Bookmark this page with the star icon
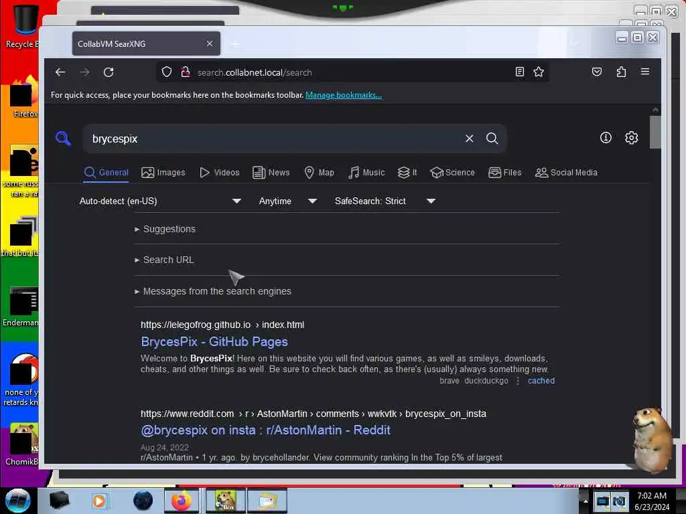686x514 pixels. tap(539, 72)
